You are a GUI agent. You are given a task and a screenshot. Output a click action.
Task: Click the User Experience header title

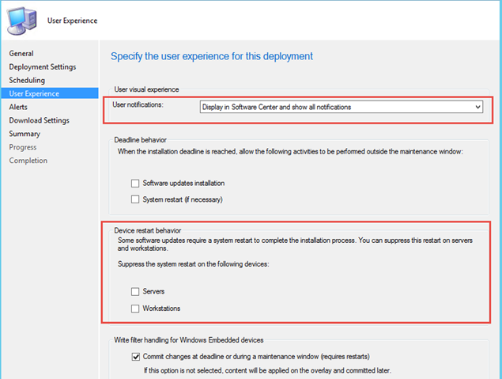point(73,21)
